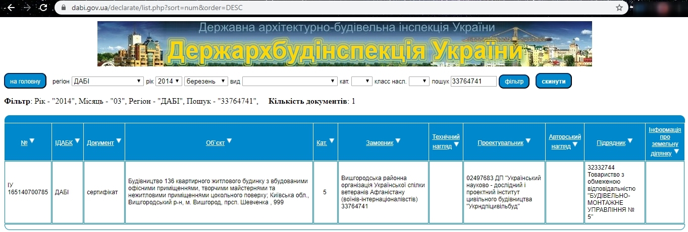Sort by № column header link

coord(24,143)
